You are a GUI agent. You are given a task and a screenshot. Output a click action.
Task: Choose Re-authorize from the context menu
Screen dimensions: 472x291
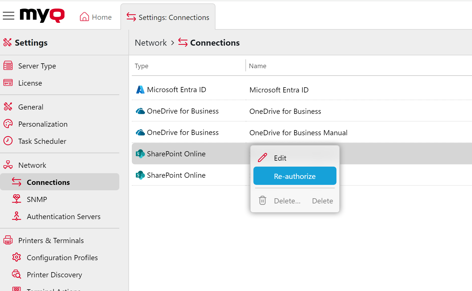[295, 176]
